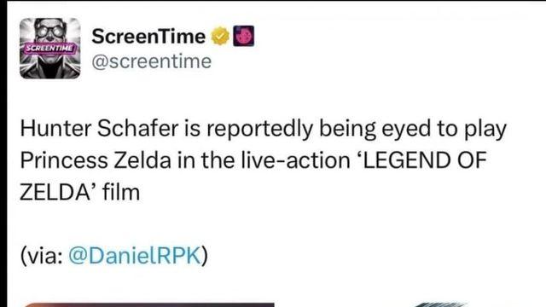Viewport: 546px width, 307px height.
Task: Open the left attached image preview
Action: coord(149,305)
